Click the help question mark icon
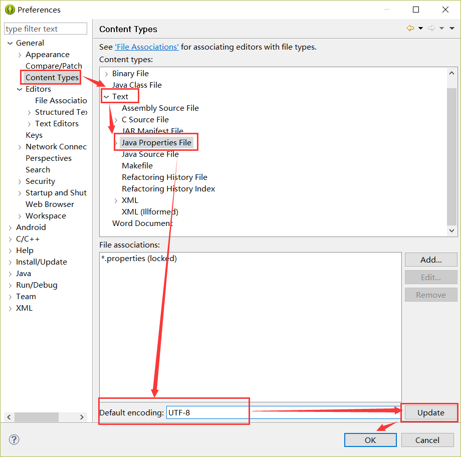The width and height of the screenshot is (461, 457). click(x=14, y=439)
